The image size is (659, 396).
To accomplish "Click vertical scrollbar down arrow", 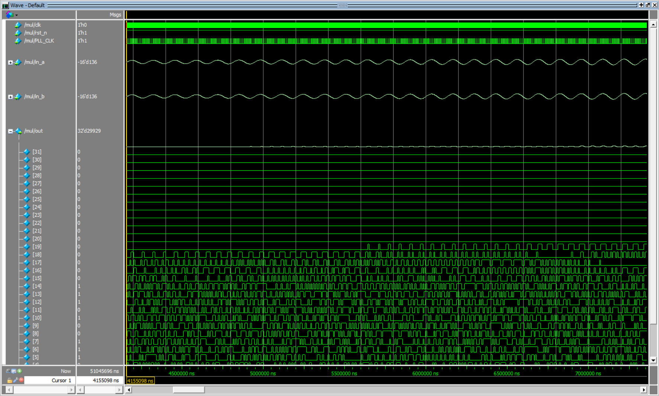I will pyautogui.click(x=653, y=360).
